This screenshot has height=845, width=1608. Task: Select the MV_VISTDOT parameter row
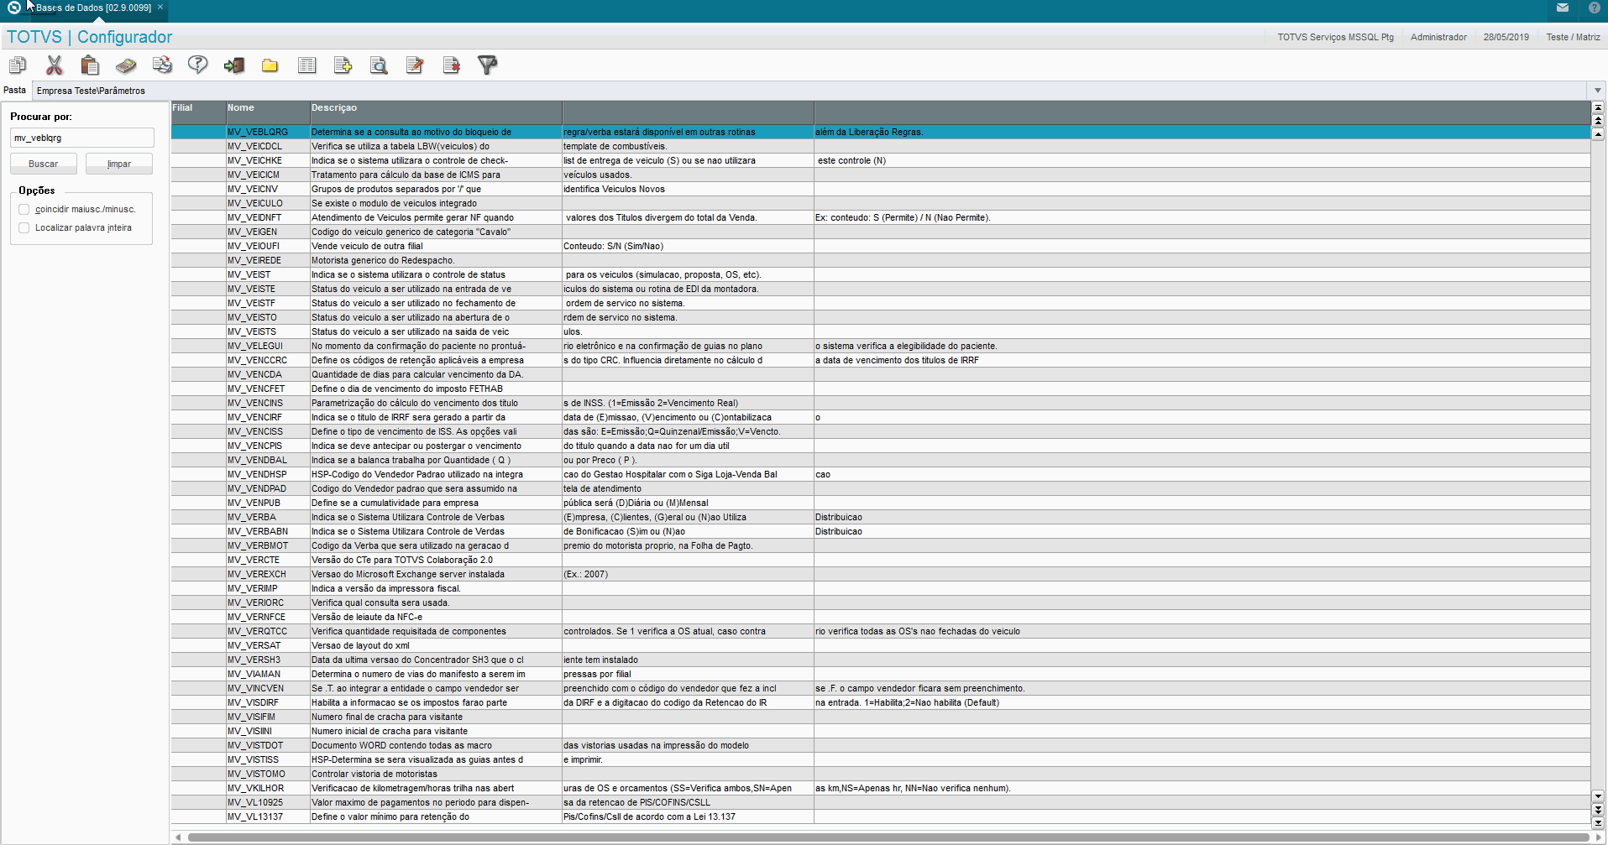point(880,745)
